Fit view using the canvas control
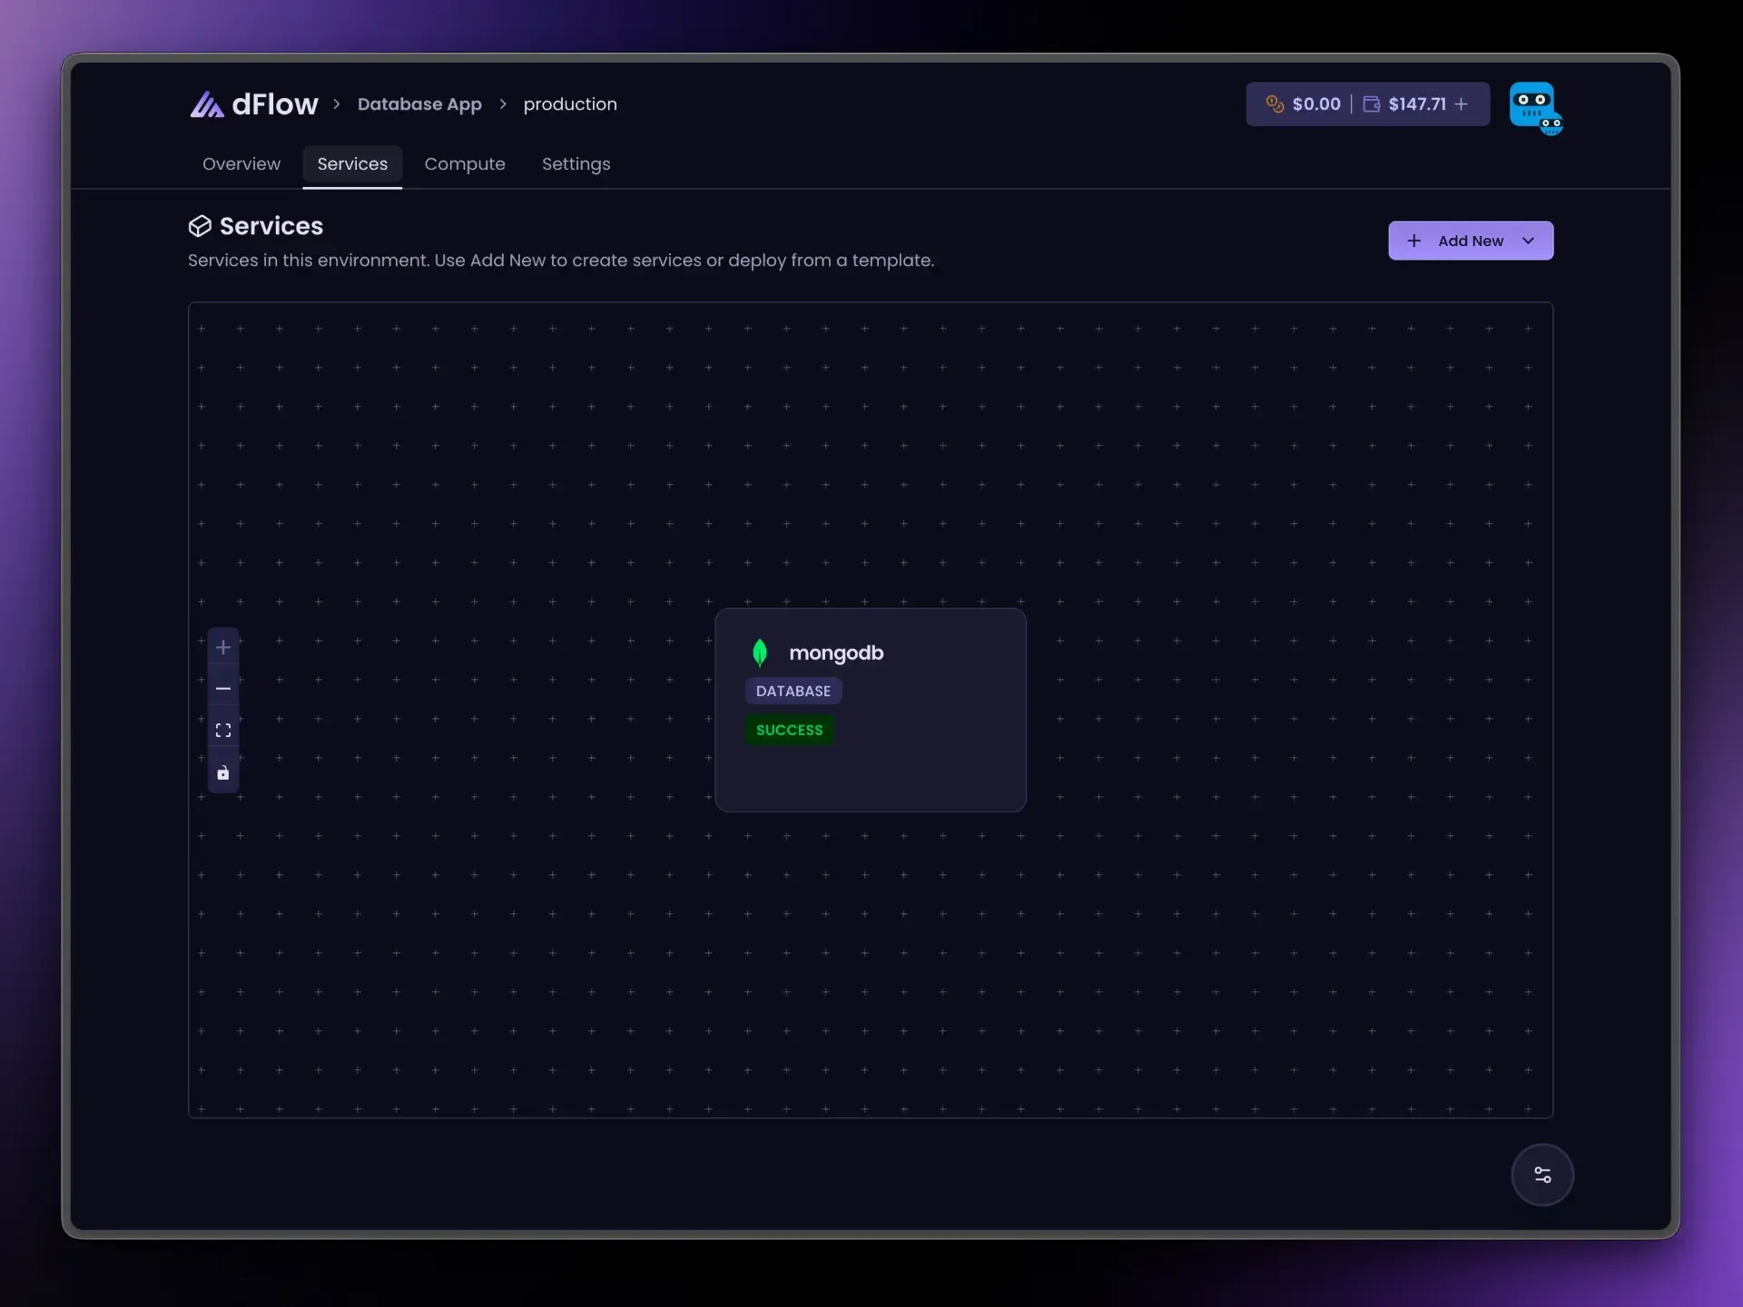Image resolution: width=1743 pixels, height=1307 pixels. click(x=223, y=731)
